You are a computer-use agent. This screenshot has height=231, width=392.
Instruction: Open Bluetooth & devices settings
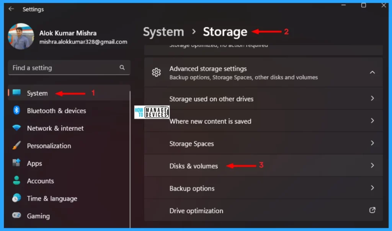pos(57,111)
